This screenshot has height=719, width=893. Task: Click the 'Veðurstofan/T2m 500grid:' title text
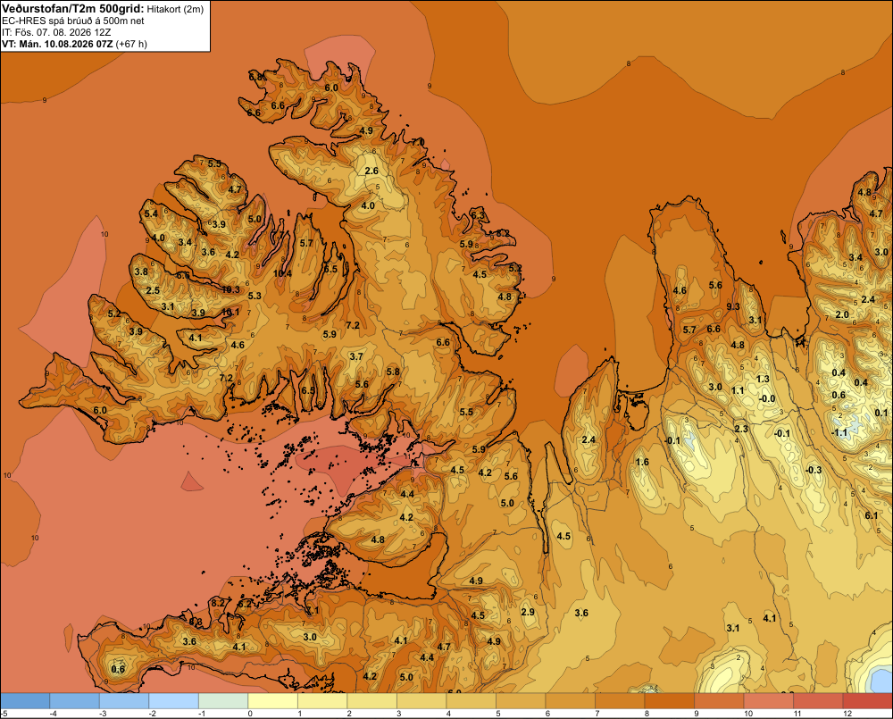pos(73,8)
